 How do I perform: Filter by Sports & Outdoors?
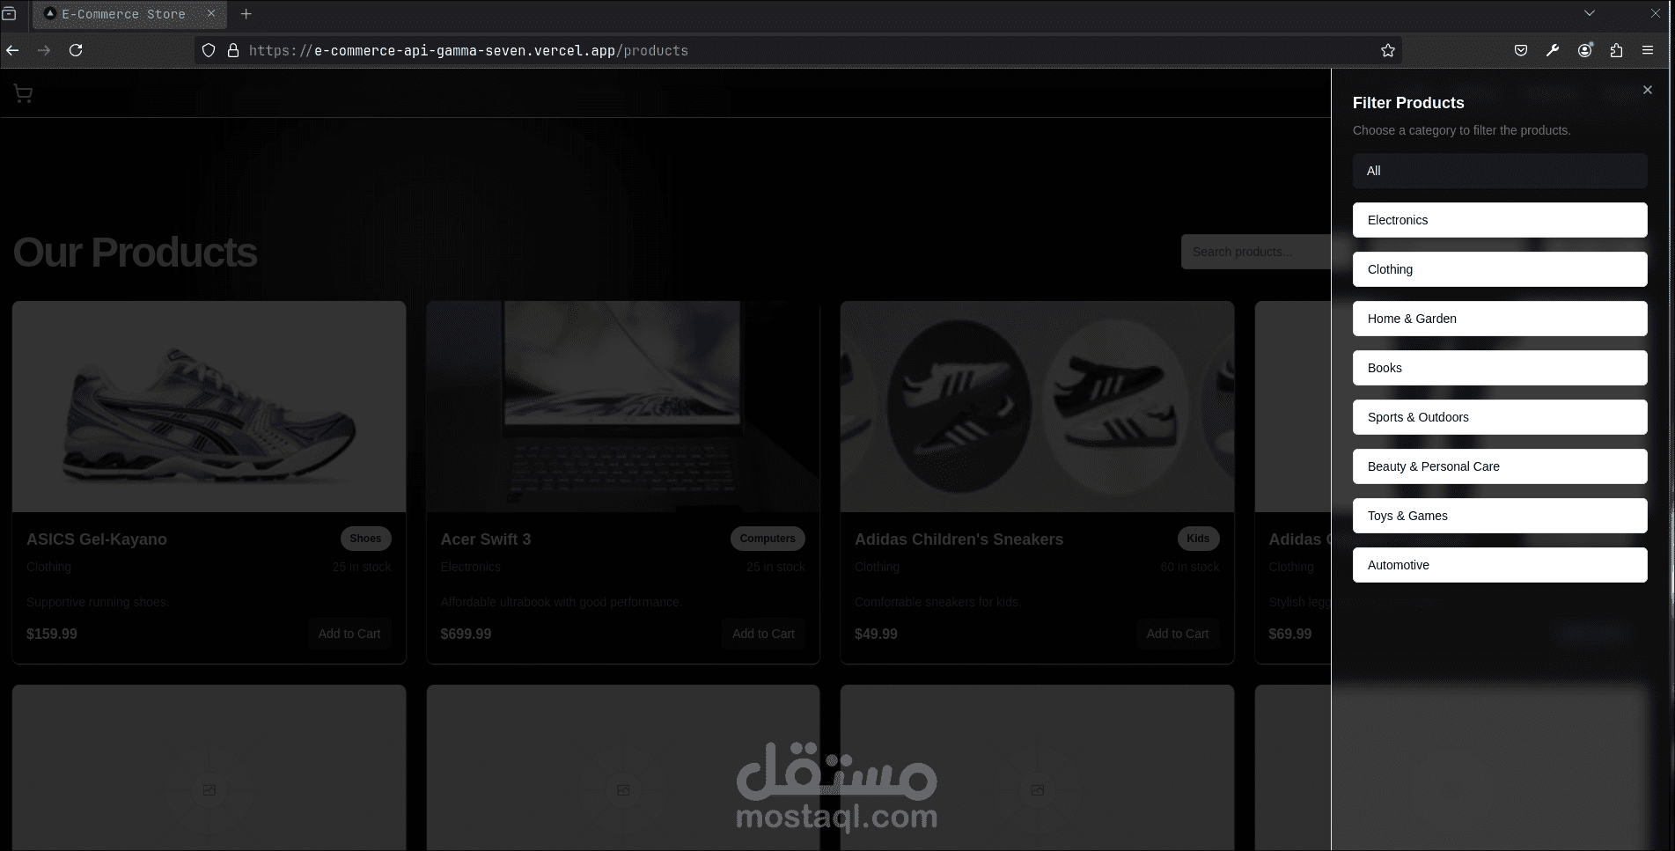pyautogui.click(x=1500, y=417)
